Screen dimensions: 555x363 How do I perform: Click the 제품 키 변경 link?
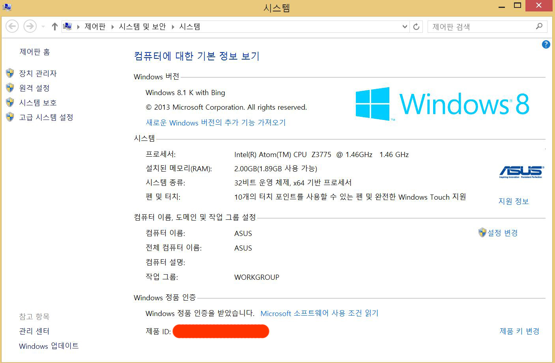[x=519, y=331]
